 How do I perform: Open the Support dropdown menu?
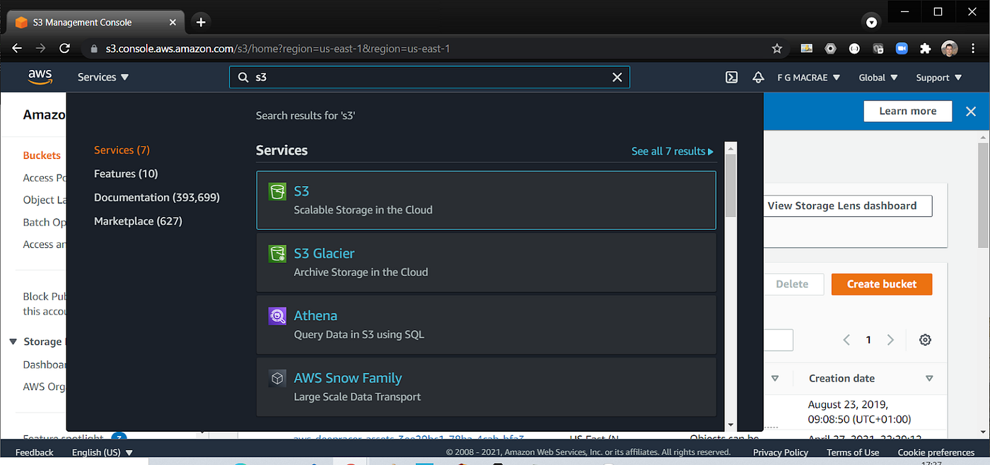pyautogui.click(x=939, y=77)
